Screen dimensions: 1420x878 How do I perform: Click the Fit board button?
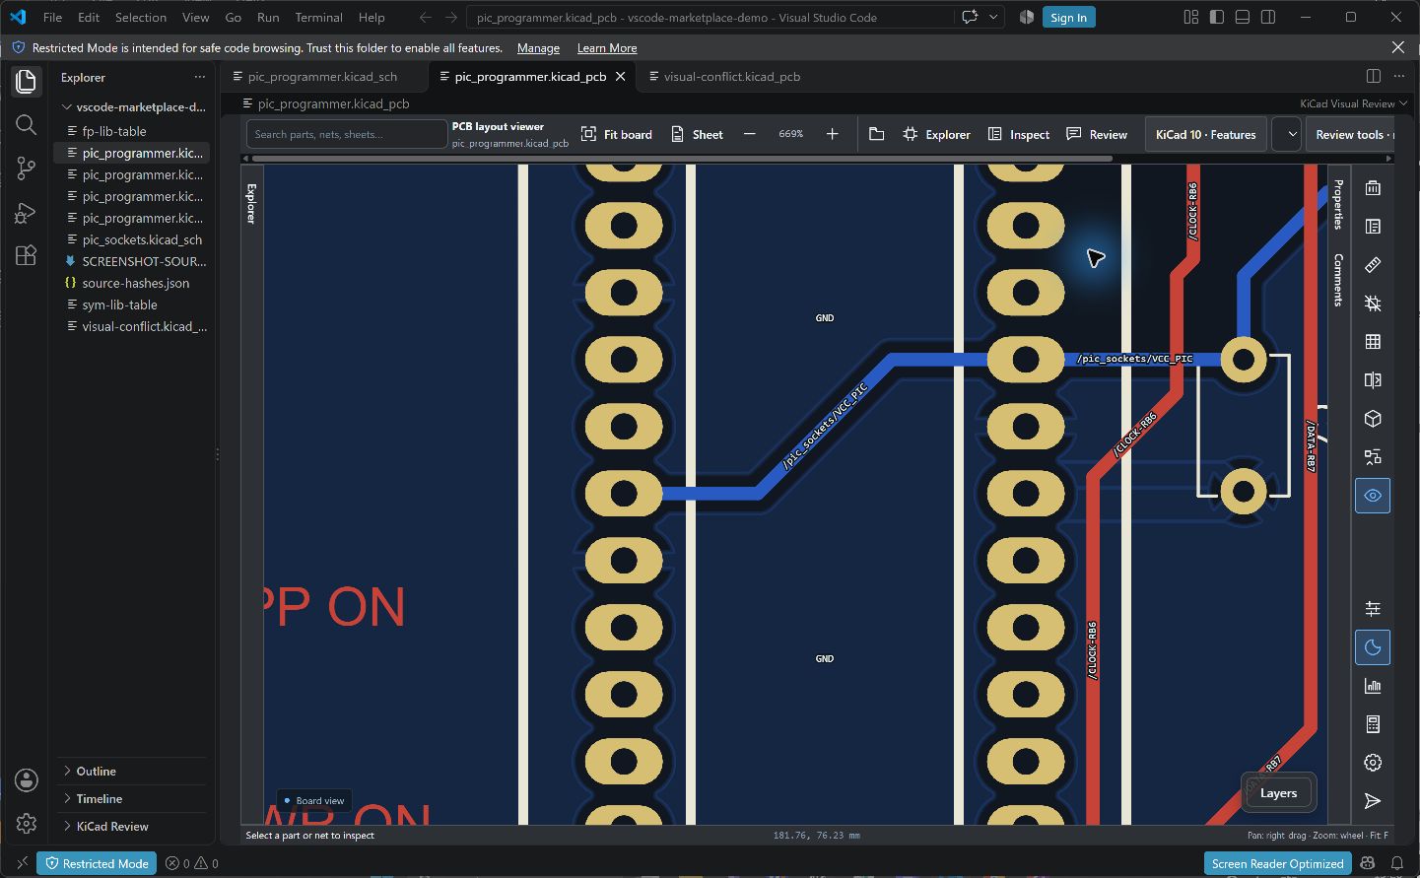617,134
